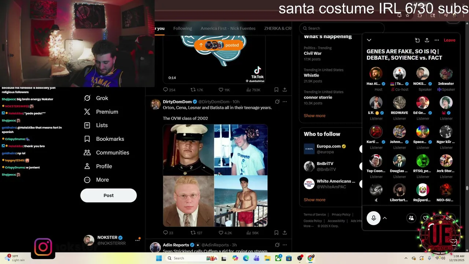
Task: Open Google Chrome from taskbar
Action: 310,258
